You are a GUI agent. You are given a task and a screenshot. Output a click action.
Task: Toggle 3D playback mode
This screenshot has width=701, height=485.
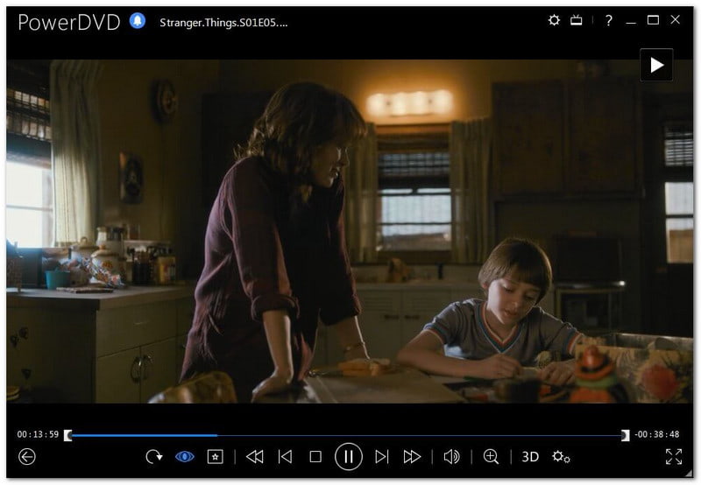pyautogui.click(x=530, y=456)
